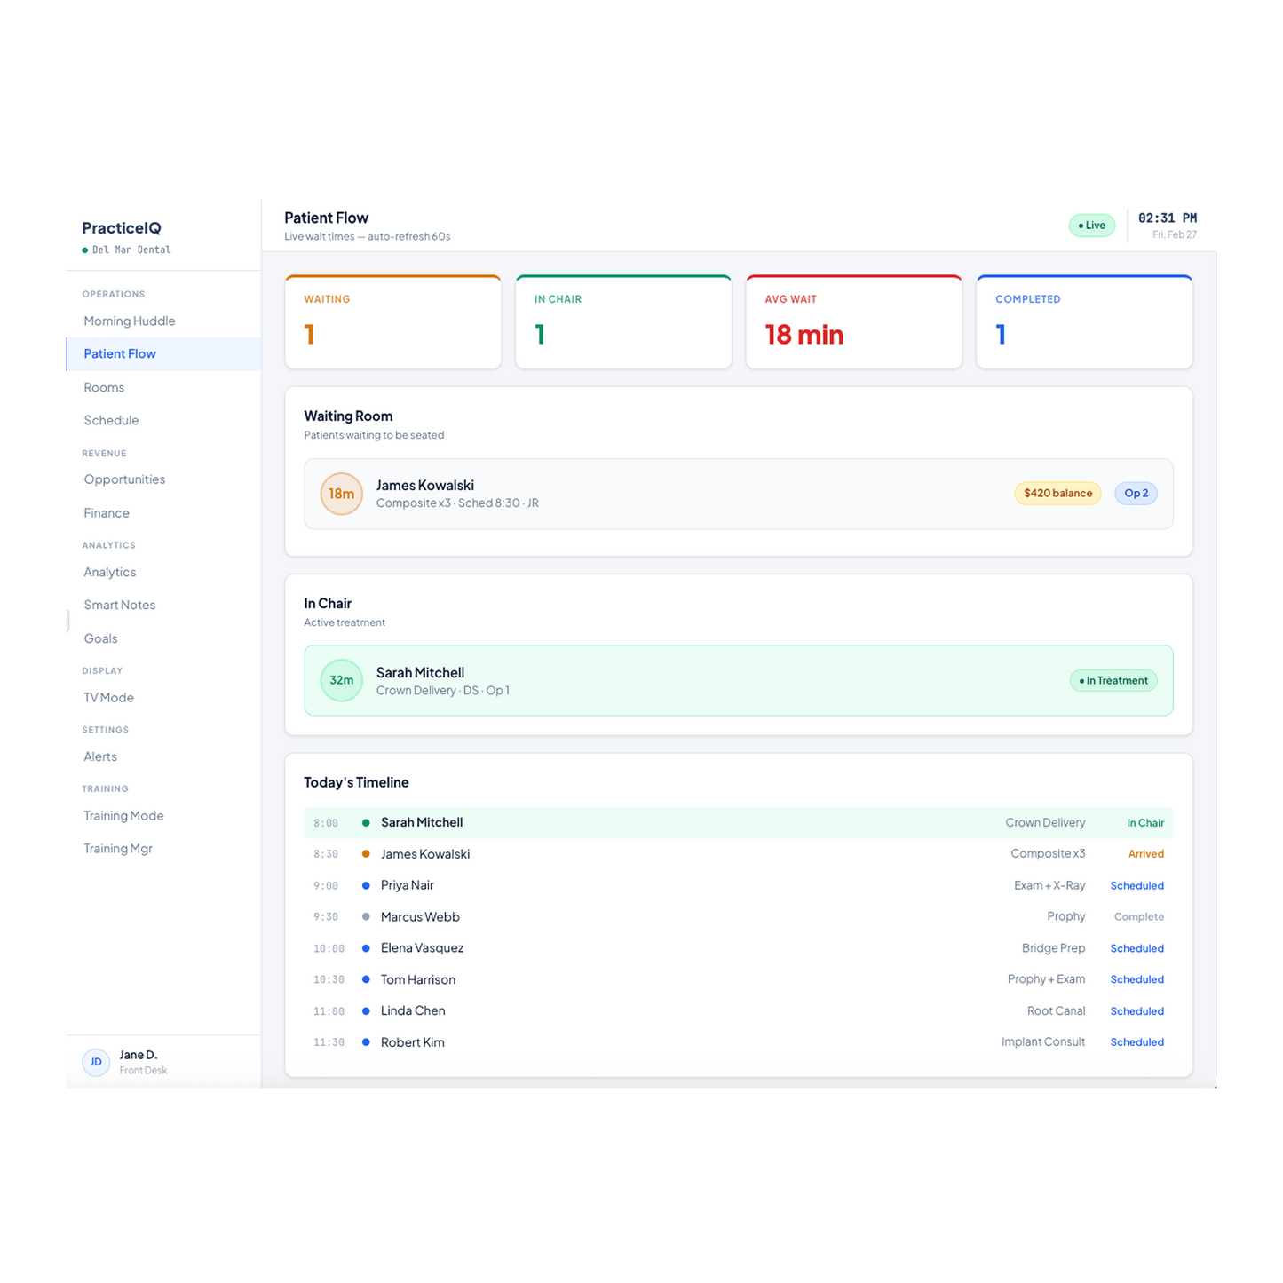1283x1283 pixels.
Task: Click the Bridge Prep procedure label
Action: tap(1054, 948)
